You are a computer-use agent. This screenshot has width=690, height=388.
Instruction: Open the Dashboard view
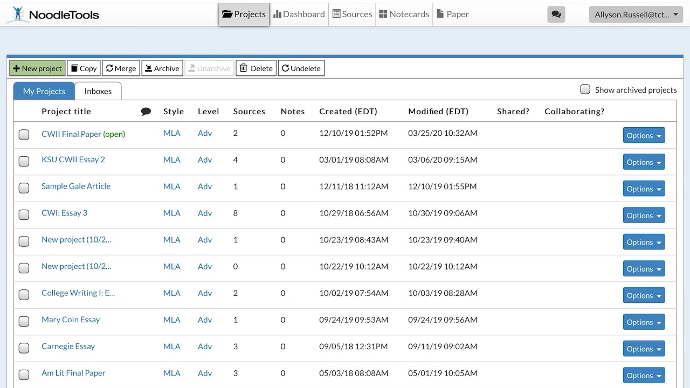pyautogui.click(x=299, y=14)
